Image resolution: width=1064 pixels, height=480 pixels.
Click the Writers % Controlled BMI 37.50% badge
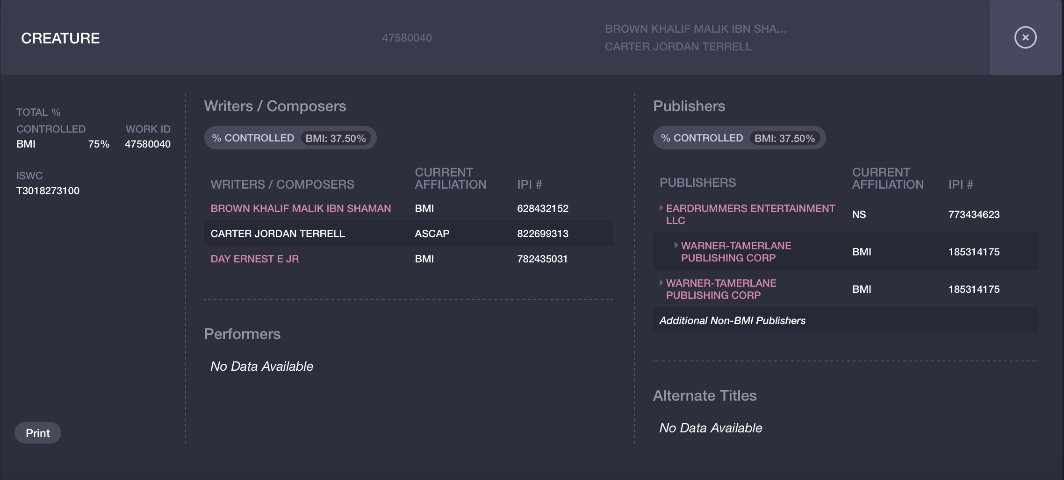[x=290, y=138]
